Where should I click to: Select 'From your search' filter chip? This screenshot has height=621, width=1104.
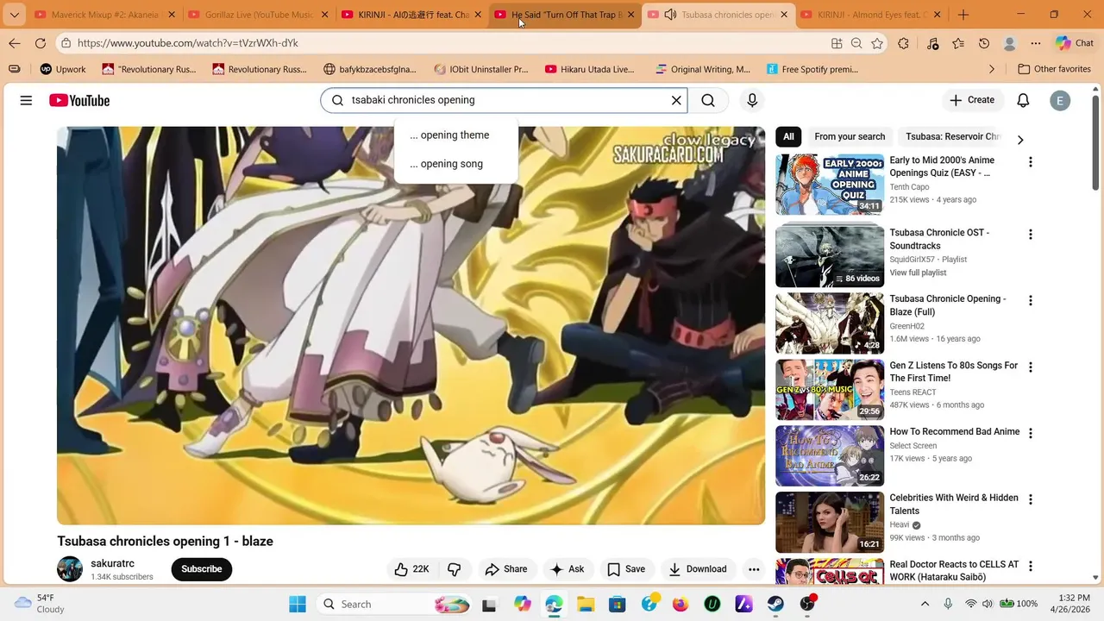click(x=850, y=136)
